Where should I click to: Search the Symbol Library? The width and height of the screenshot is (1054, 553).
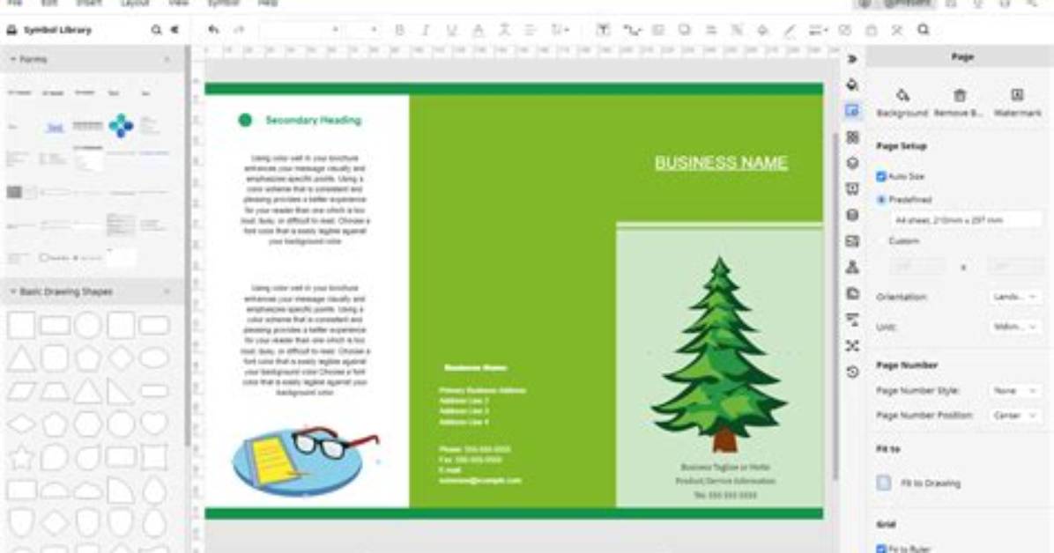pyautogui.click(x=156, y=30)
